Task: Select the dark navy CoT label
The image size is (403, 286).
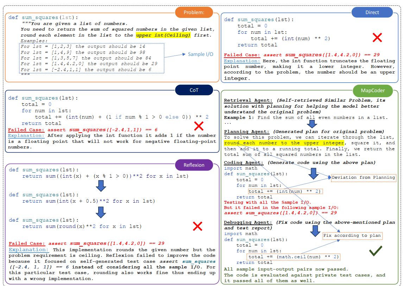Action: point(194,90)
